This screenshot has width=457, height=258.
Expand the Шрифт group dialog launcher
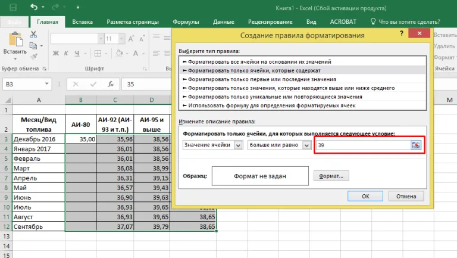[145, 69]
